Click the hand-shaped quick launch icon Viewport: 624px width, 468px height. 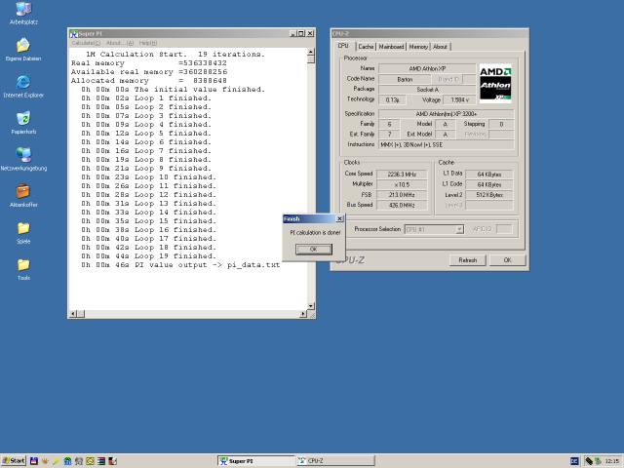point(45,461)
